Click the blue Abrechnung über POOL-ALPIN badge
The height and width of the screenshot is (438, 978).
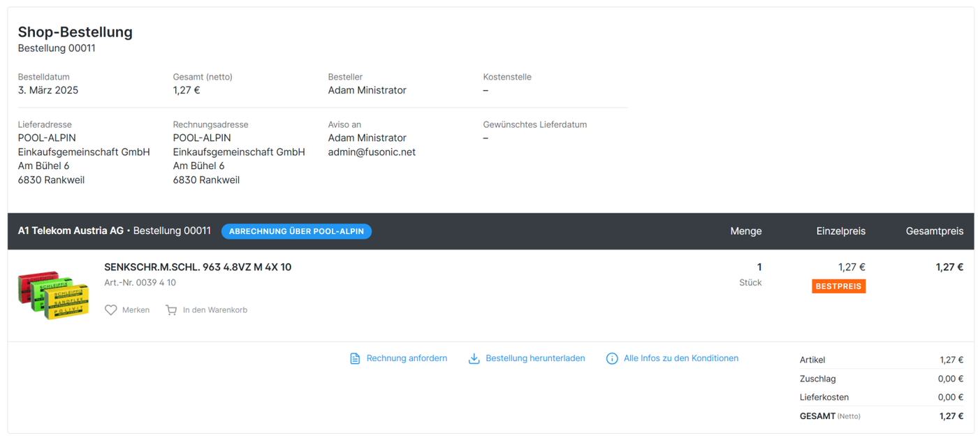296,231
